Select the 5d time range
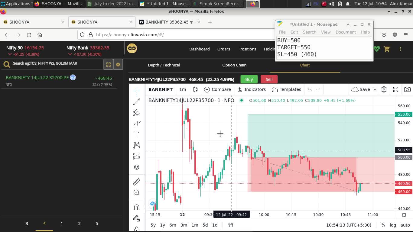Image resolution: width=413 pixels, height=232 pixels. click(x=205, y=225)
